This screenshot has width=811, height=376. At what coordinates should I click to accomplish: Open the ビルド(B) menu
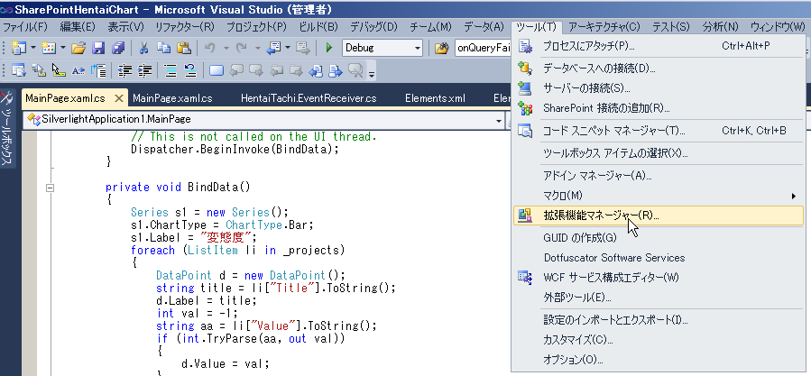318,27
